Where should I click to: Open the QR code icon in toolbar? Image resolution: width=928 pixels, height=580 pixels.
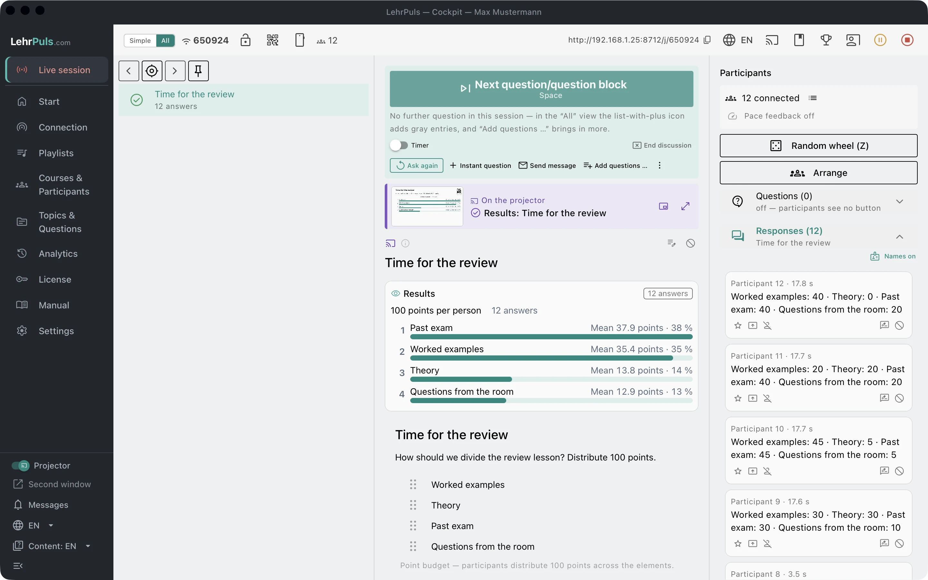[x=272, y=40]
